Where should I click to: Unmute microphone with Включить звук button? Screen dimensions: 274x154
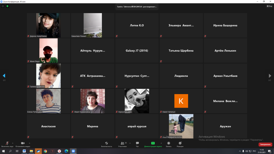tap(7, 144)
